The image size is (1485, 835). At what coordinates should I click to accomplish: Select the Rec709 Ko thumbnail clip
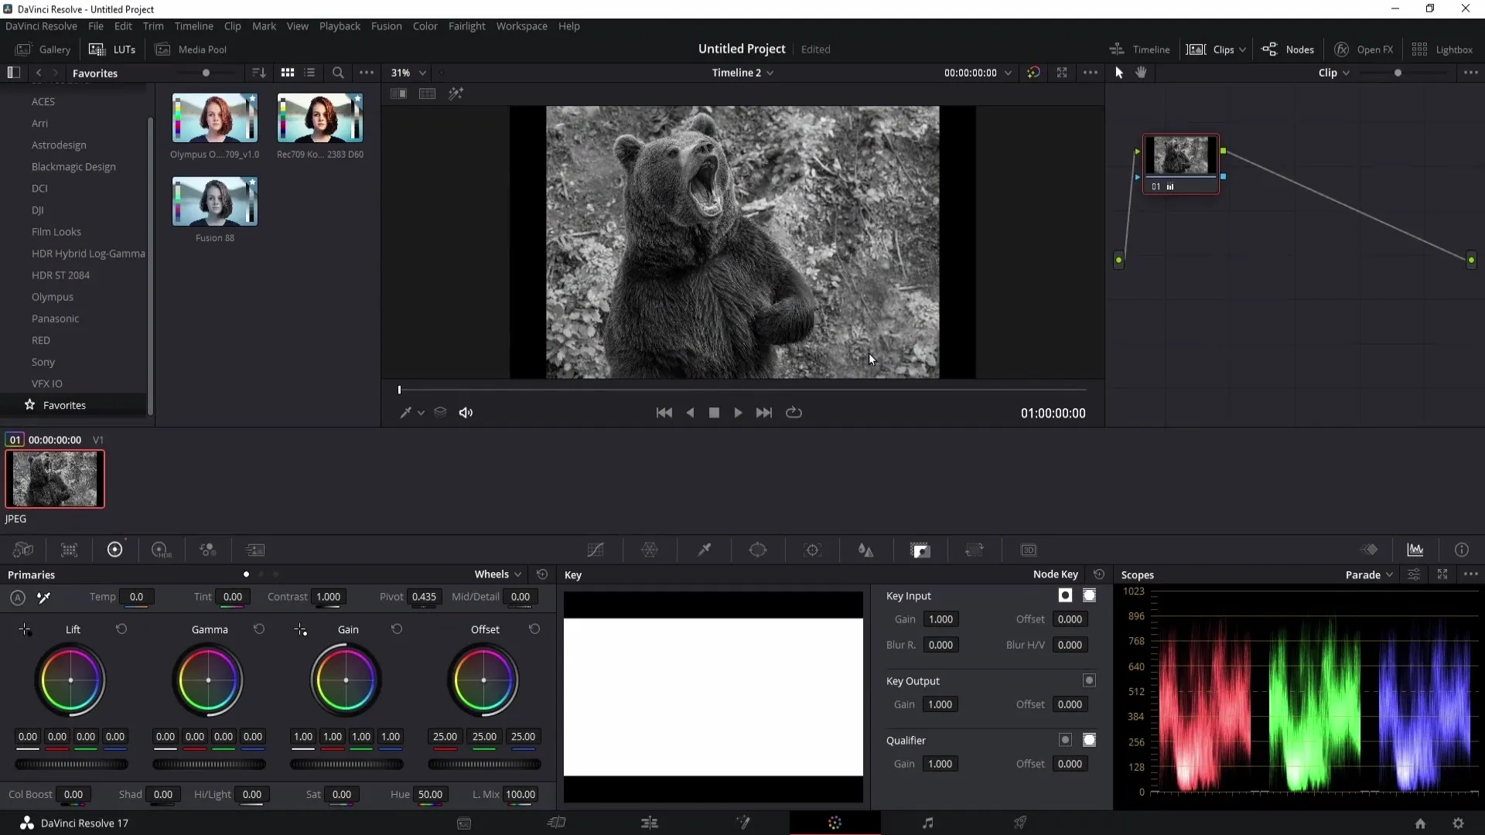click(320, 118)
